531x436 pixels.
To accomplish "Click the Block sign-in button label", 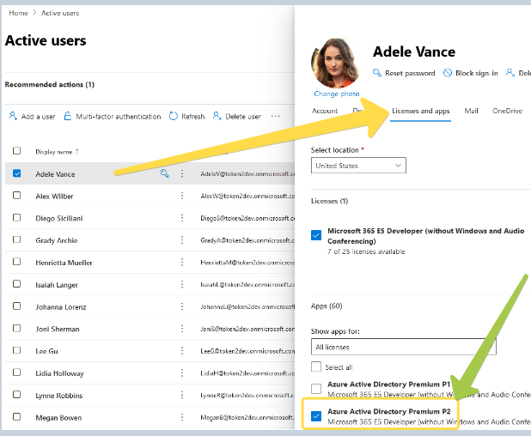I will (477, 73).
